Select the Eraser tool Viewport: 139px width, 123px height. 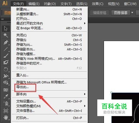tap(6, 62)
